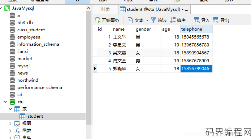This screenshot has width=251, height=139.
Task: Click the 开始事务 begin transaction button
Action: click(x=107, y=20)
